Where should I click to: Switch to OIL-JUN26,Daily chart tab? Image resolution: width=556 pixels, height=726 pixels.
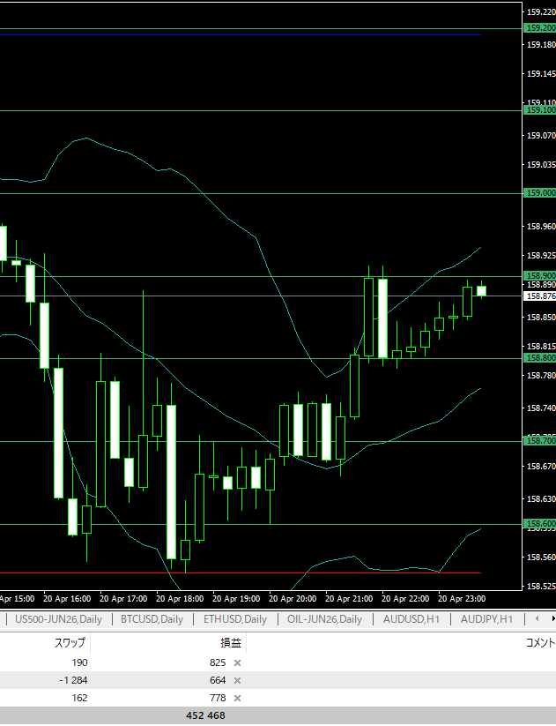click(x=324, y=619)
